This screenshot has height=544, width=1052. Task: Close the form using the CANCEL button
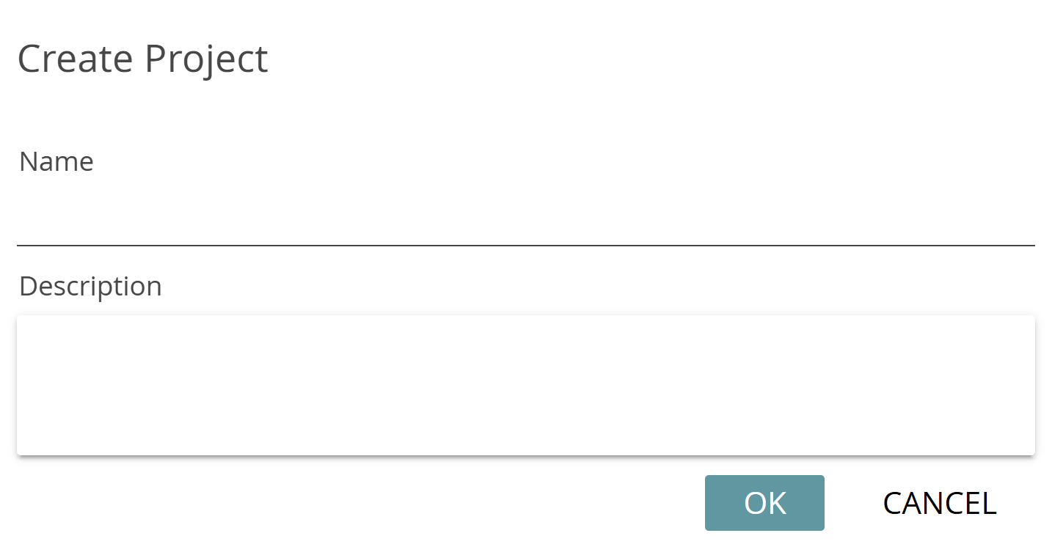[x=939, y=503]
